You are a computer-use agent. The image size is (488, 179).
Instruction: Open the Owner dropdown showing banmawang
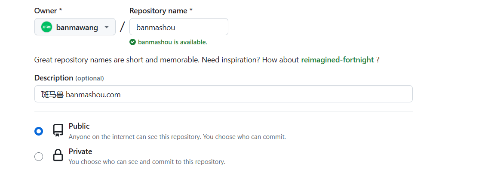click(x=75, y=27)
